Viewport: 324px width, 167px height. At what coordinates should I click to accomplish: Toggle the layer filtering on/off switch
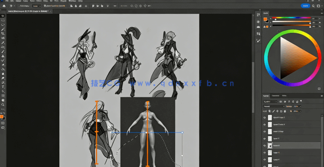point(301,101)
